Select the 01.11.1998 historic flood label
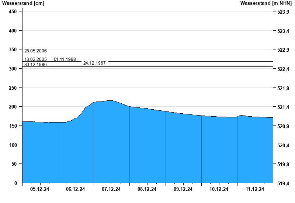Image resolution: width=295 pixels, height=203 pixels. point(65,59)
